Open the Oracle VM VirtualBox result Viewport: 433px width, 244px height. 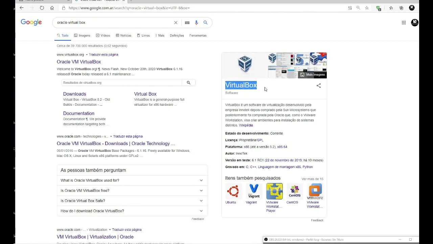[x=79, y=62]
